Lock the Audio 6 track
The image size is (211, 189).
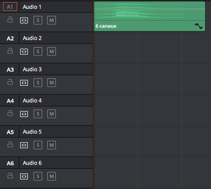(x=10, y=176)
